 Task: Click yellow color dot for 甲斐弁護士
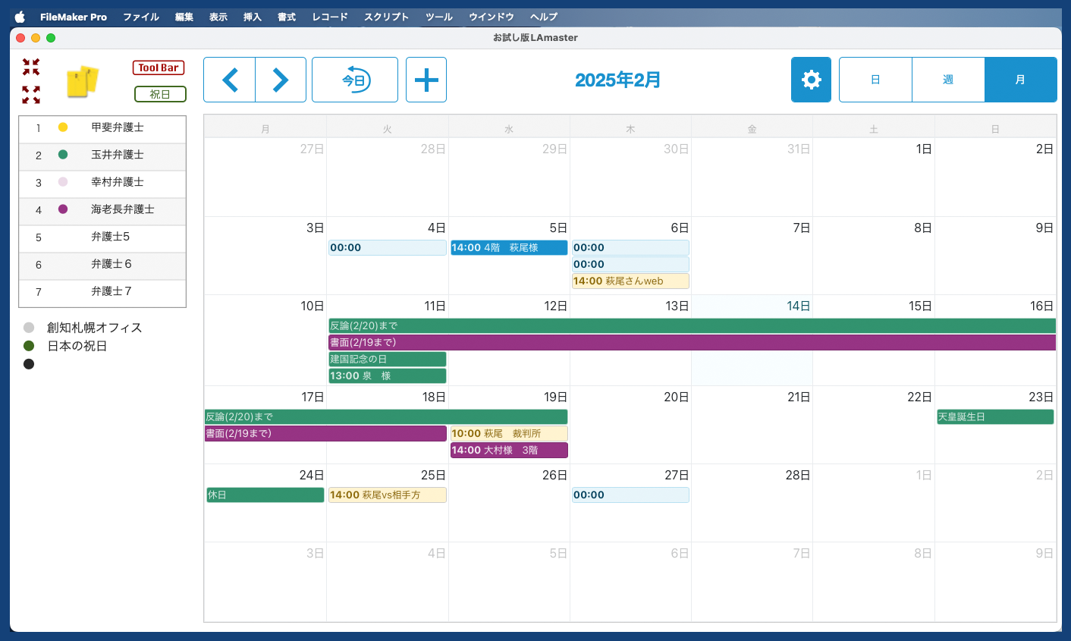point(63,127)
